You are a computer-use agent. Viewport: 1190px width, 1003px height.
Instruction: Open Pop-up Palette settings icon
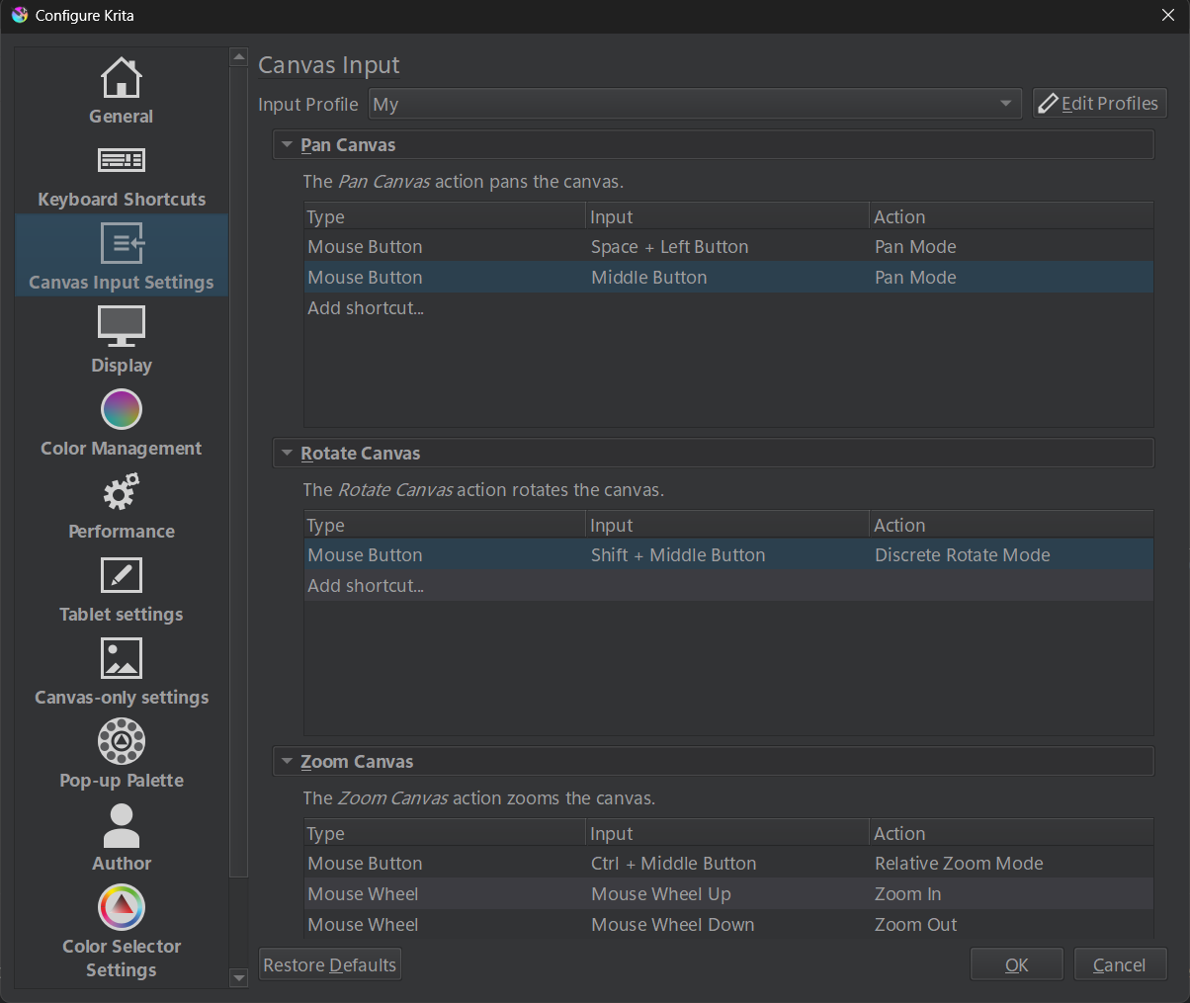pyautogui.click(x=122, y=741)
